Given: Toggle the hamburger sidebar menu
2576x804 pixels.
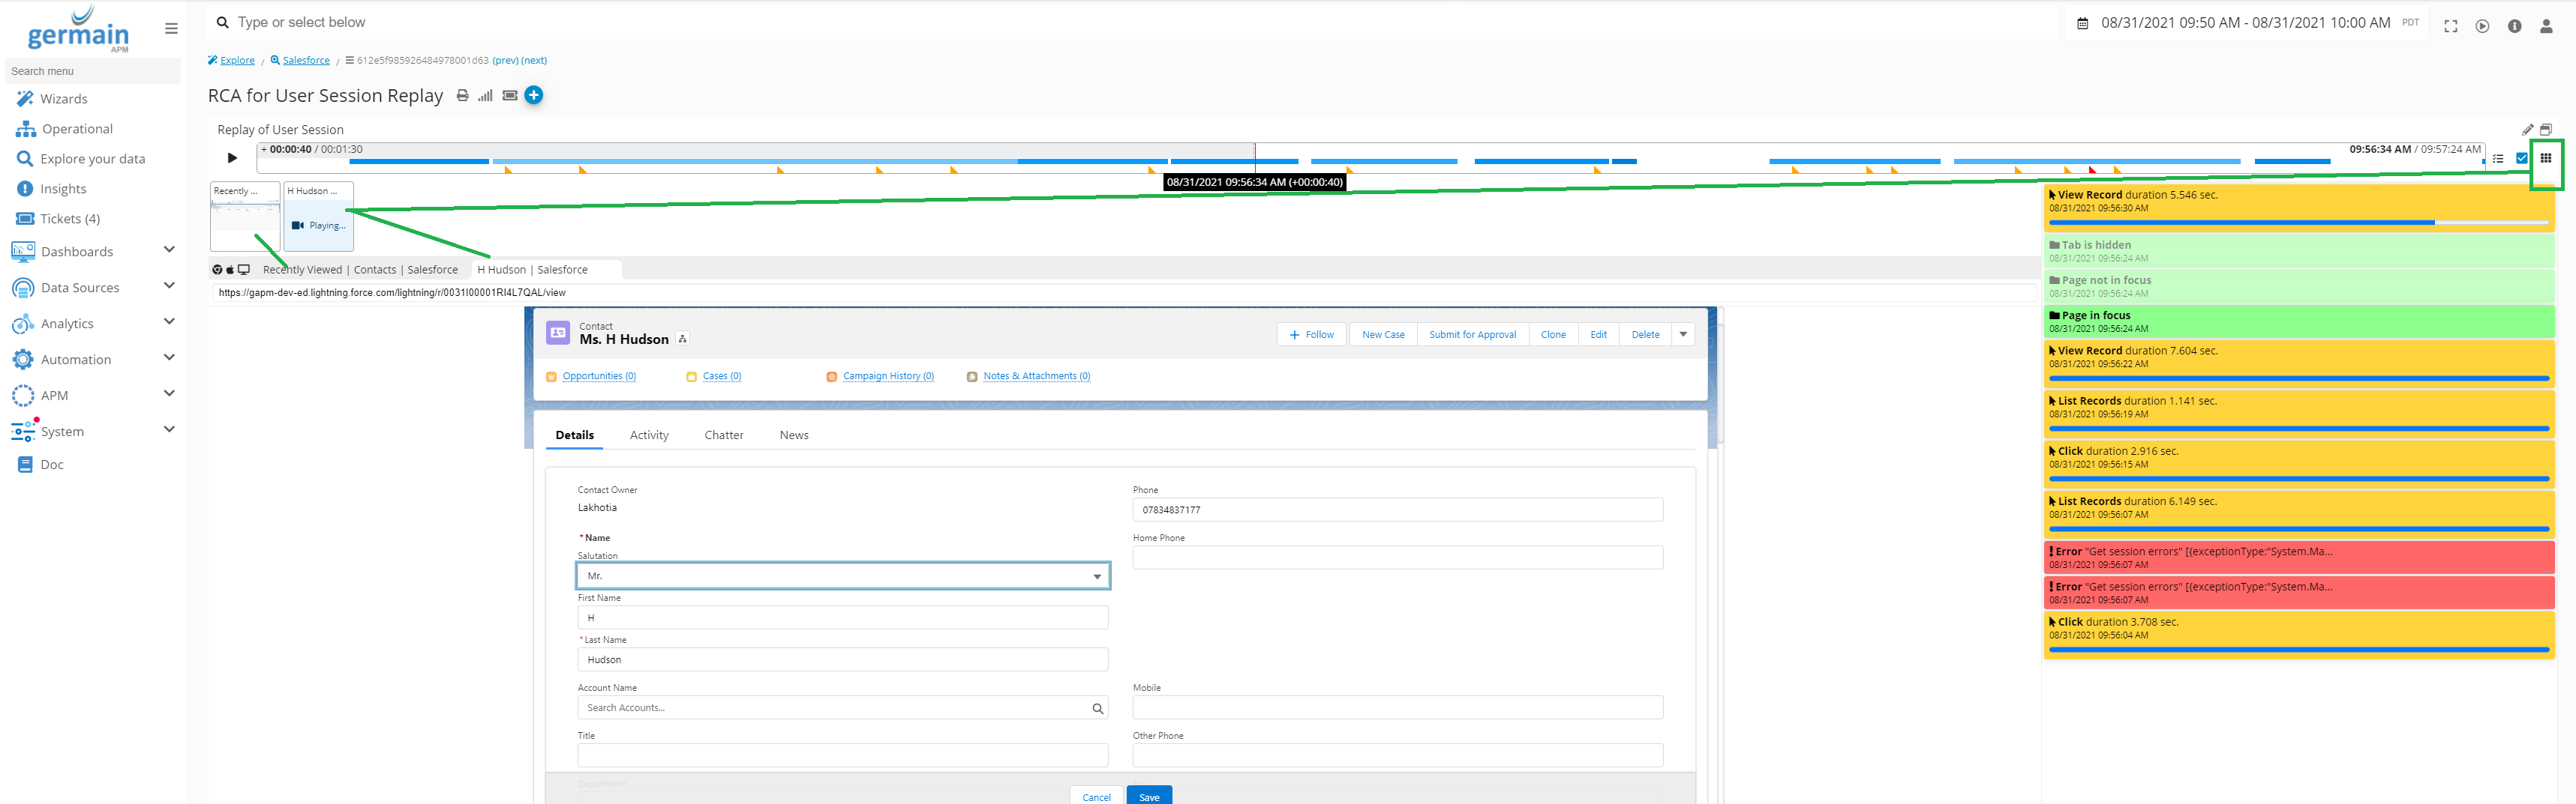Looking at the screenshot, I should 171,29.
